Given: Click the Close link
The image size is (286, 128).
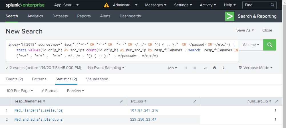Looking at the screenshot, I should 267,30.
